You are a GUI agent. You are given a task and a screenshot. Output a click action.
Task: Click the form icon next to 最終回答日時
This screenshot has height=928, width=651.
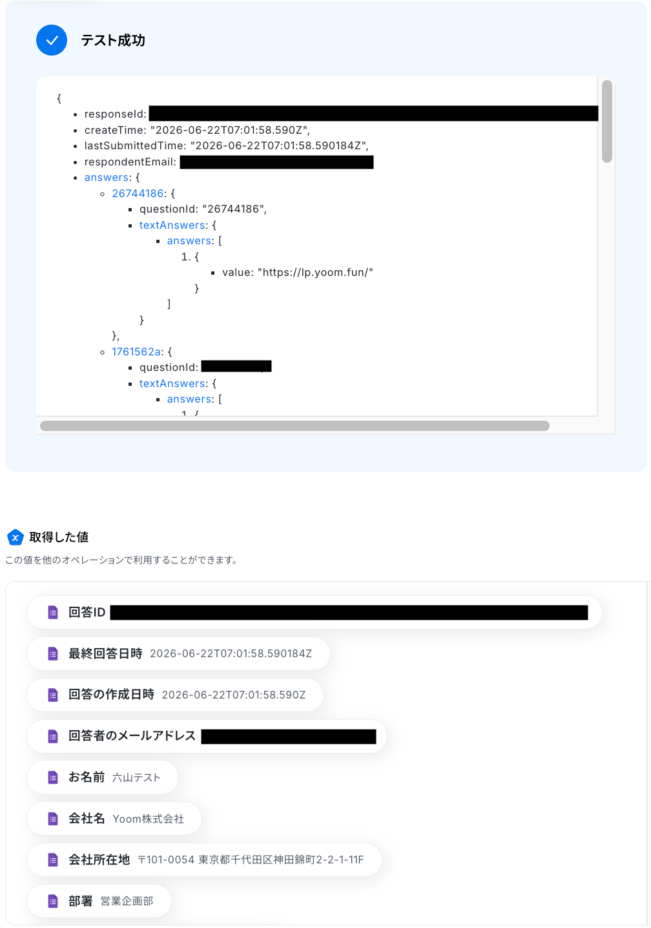pos(53,654)
